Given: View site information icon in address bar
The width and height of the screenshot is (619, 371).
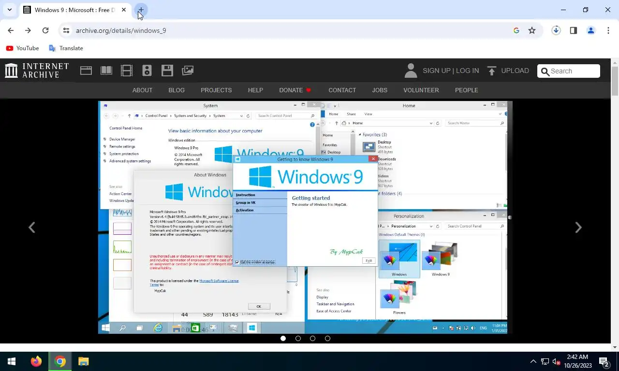Looking at the screenshot, I should pyautogui.click(x=67, y=30).
